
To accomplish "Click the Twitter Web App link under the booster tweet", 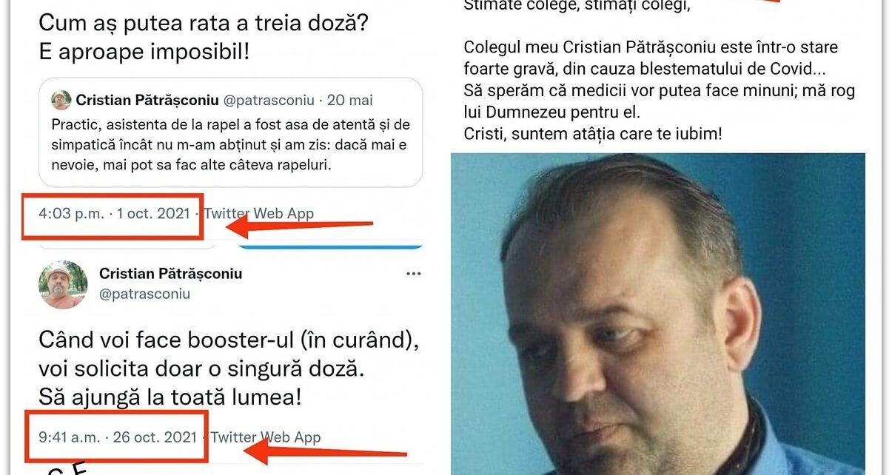I will pyautogui.click(x=266, y=437).
